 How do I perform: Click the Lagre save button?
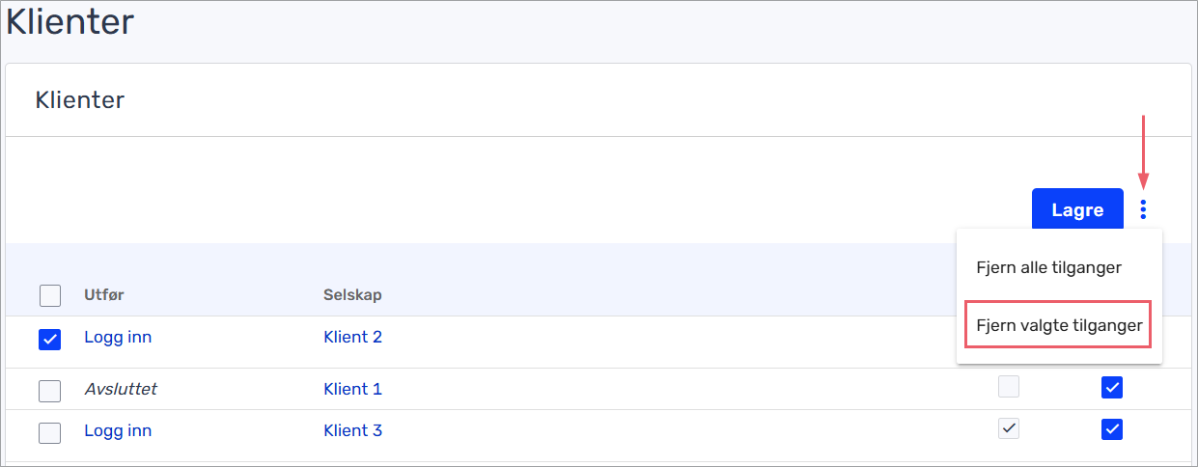click(1077, 209)
